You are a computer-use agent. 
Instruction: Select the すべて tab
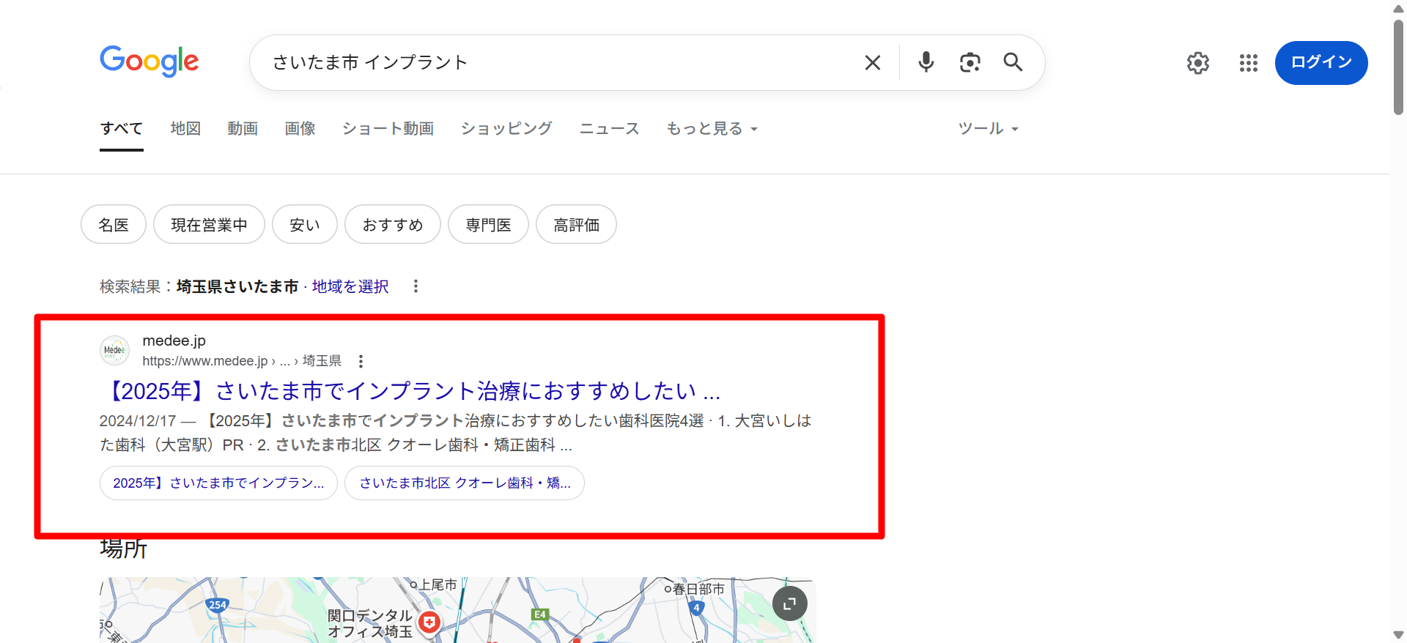(122, 128)
